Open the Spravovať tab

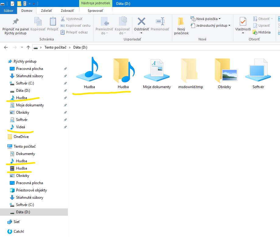click(x=95, y=11)
